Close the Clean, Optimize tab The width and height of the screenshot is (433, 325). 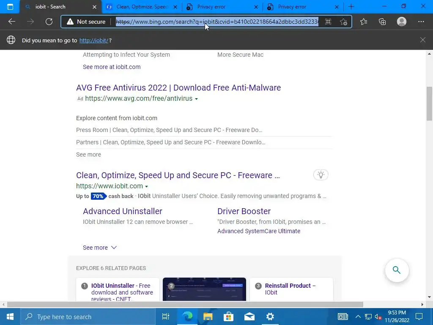pyautogui.click(x=175, y=7)
